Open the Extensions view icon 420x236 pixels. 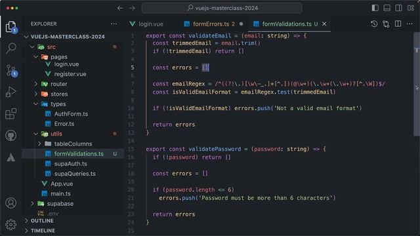coord(10,113)
